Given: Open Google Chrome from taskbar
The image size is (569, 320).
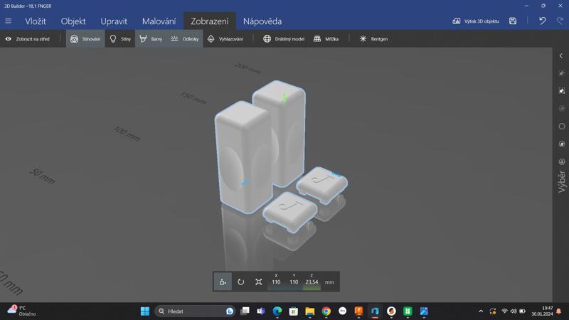Looking at the screenshot, I should click(326, 311).
